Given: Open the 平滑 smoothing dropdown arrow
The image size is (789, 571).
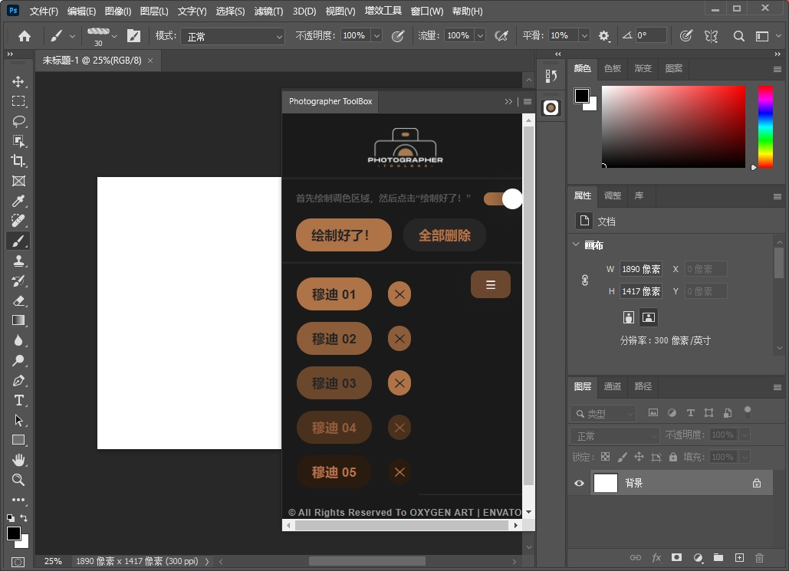Looking at the screenshot, I should 584,36.
